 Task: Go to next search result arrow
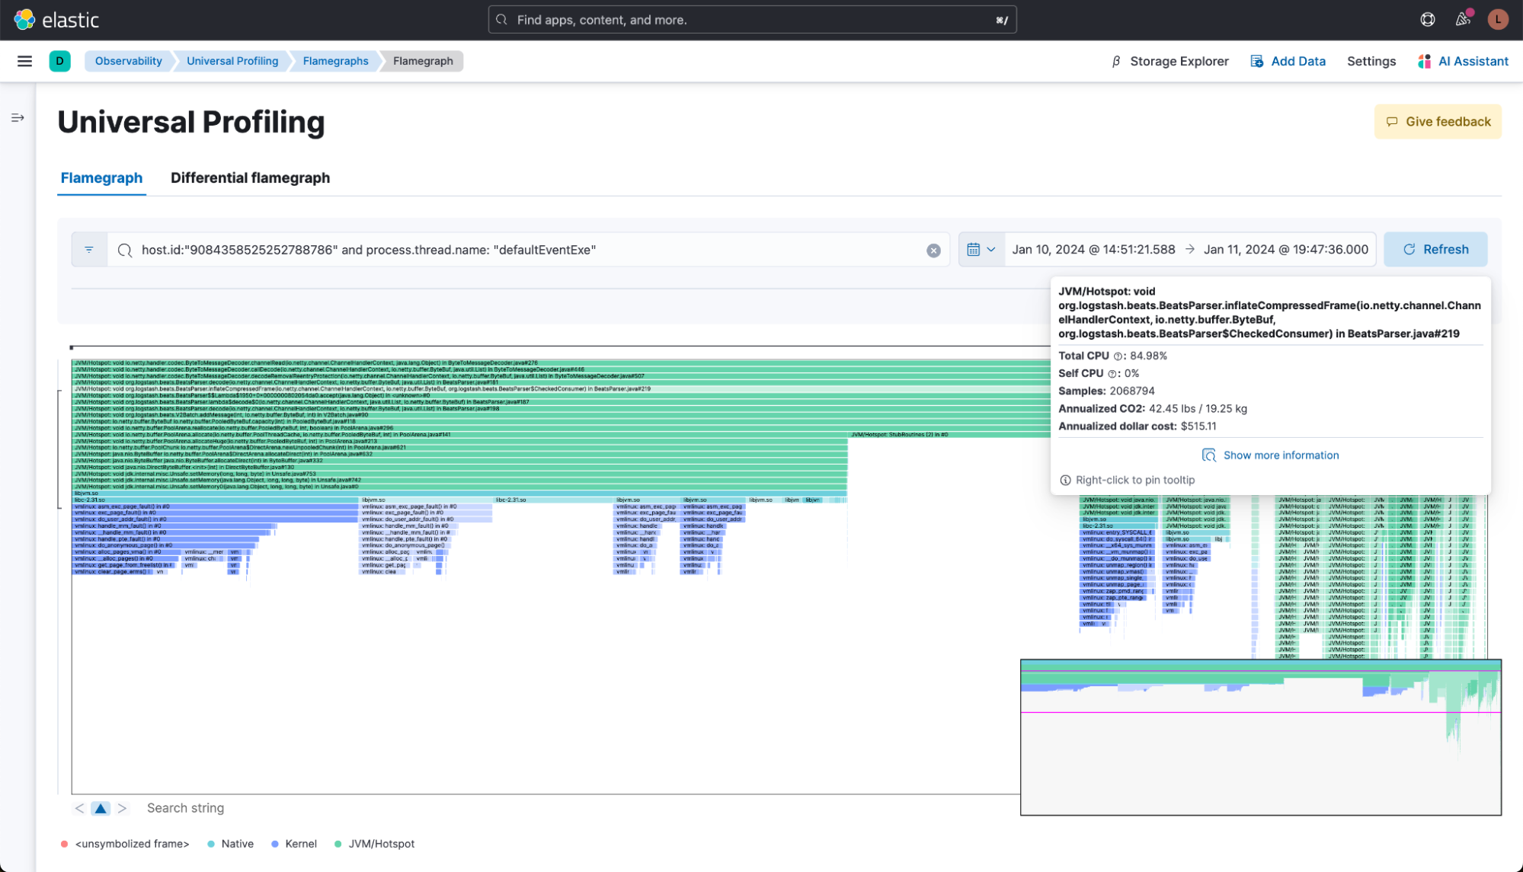tap(122, 808)
